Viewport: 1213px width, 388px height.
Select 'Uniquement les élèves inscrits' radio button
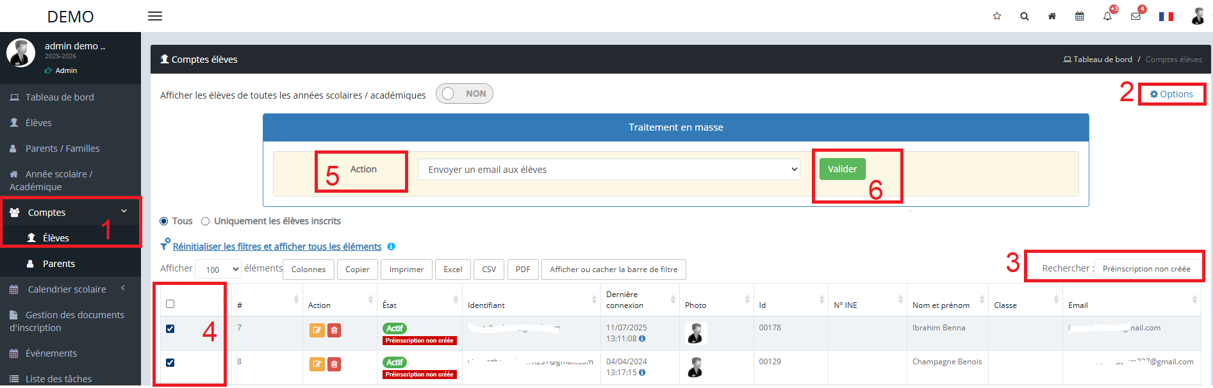[x=205, y=222]
